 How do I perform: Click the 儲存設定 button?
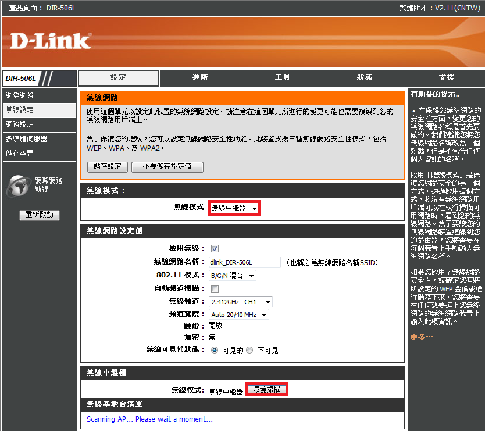(108, 167)
